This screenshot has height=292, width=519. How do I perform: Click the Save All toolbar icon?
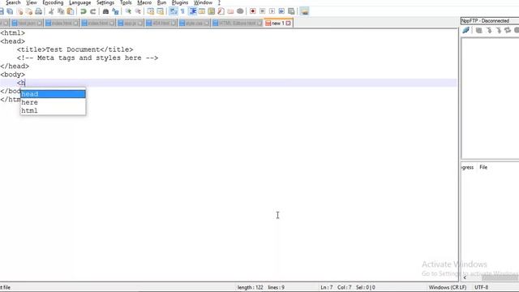pos(10,11)
